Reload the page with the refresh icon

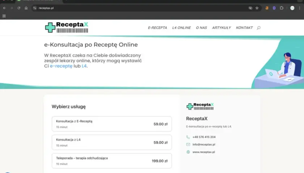19,8
